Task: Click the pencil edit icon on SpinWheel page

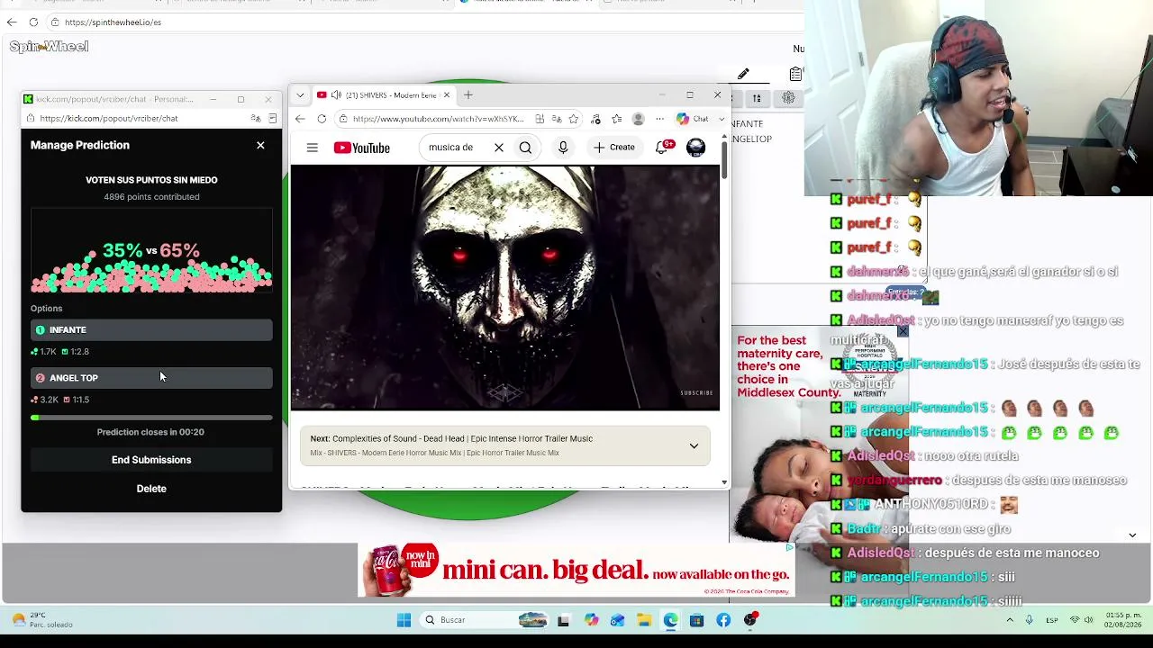Action: tap(743, 75)
